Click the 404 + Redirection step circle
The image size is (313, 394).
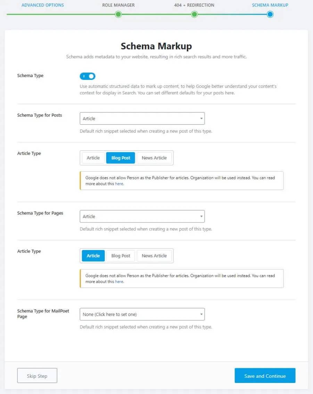pyautogui.click(x=194, y=14)
